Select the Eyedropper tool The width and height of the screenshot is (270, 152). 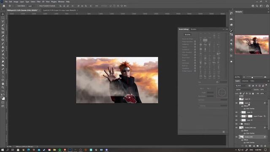3,36
